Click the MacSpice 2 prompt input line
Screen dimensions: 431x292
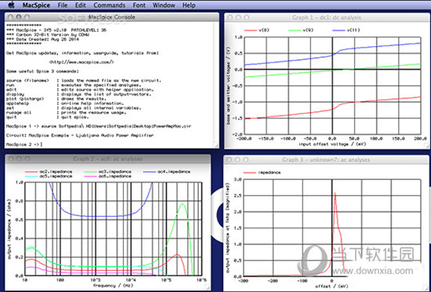[x=24, y=145]
